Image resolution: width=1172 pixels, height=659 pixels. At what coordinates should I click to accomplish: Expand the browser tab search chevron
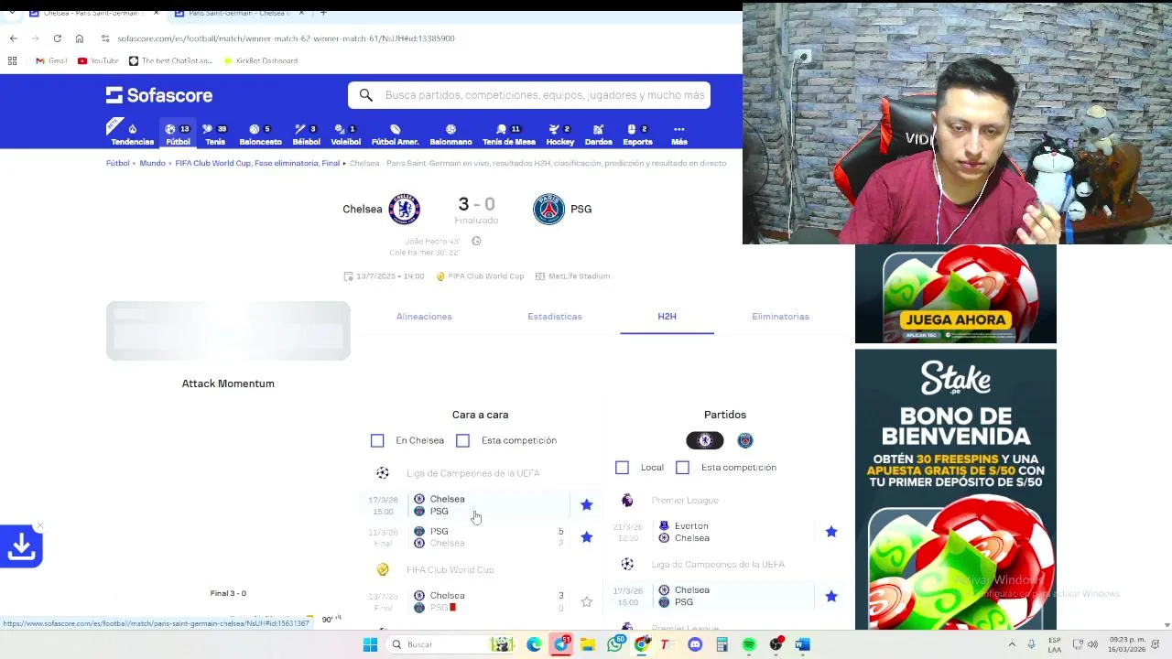pos(13,14)
